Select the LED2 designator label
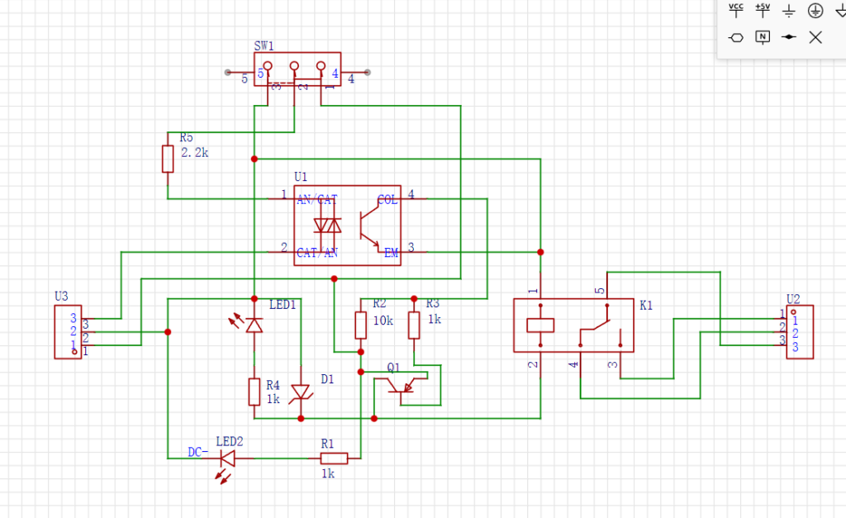The height and width of the screenshot is (518, 846). [230, 441]
